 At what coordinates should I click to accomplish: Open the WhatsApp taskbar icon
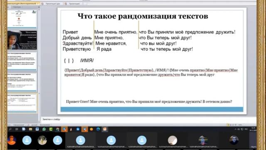[x=44, y=129]
